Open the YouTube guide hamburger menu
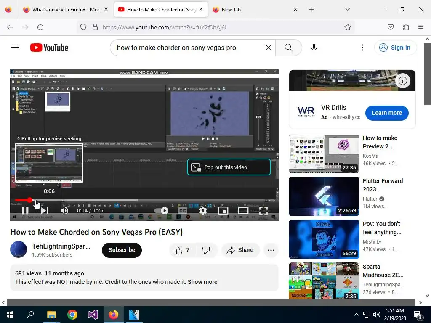431x323 pixels. point(15,48)
